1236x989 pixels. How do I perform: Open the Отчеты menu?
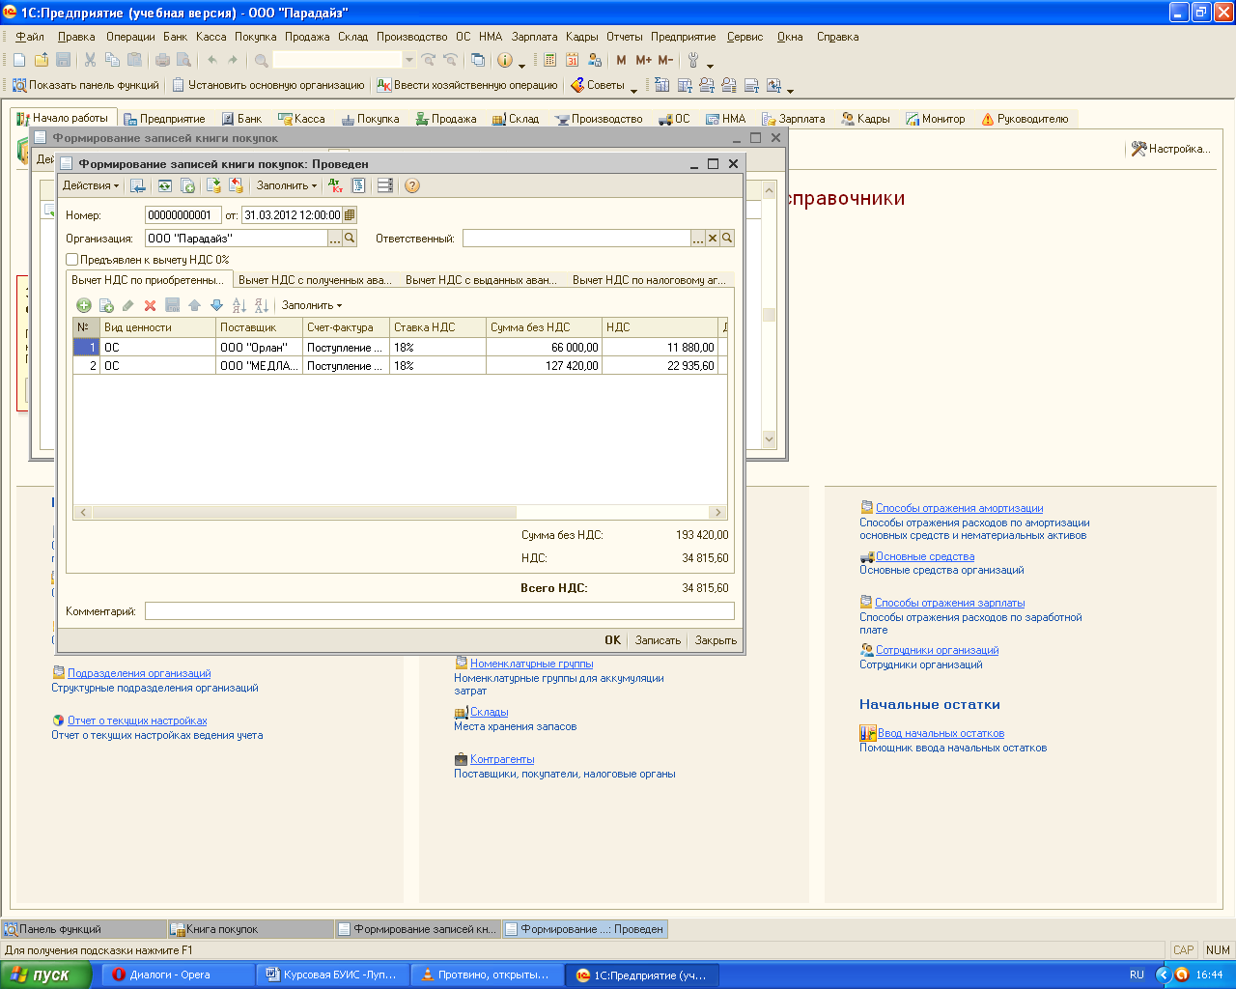pyautogui.click(x=624, y=37)
